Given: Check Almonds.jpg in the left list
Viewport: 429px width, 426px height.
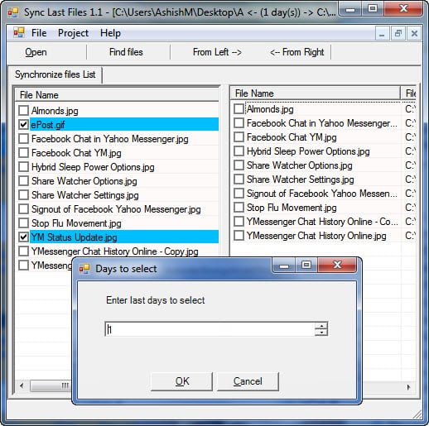Looking at the screenshot, I should pyautogui.click(x=23, y=110).
